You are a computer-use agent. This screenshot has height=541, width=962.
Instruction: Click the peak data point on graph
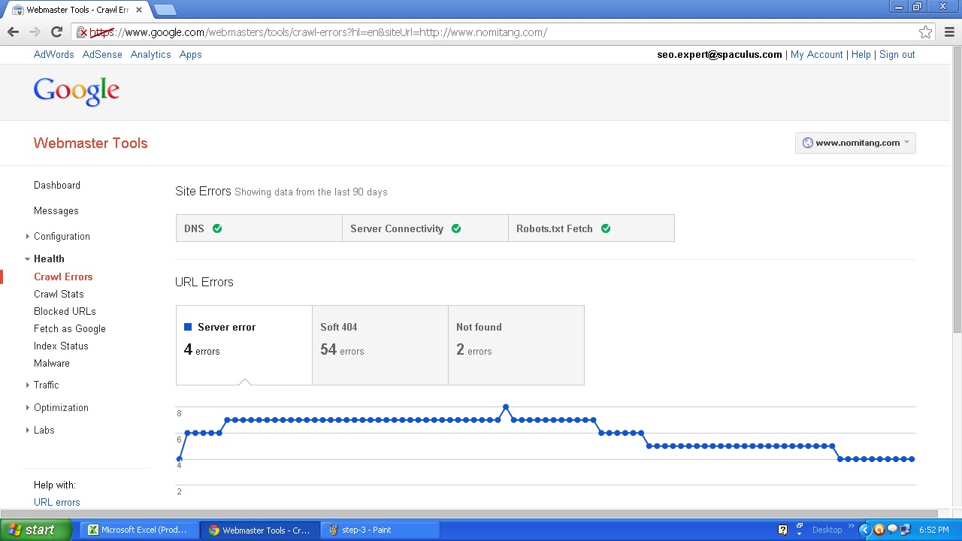tap(506, 407)
